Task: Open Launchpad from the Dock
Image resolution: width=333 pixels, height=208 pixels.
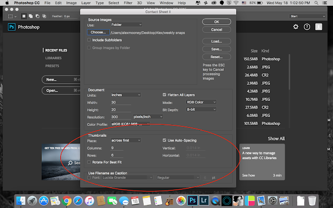Action: [x=32, y=201]
